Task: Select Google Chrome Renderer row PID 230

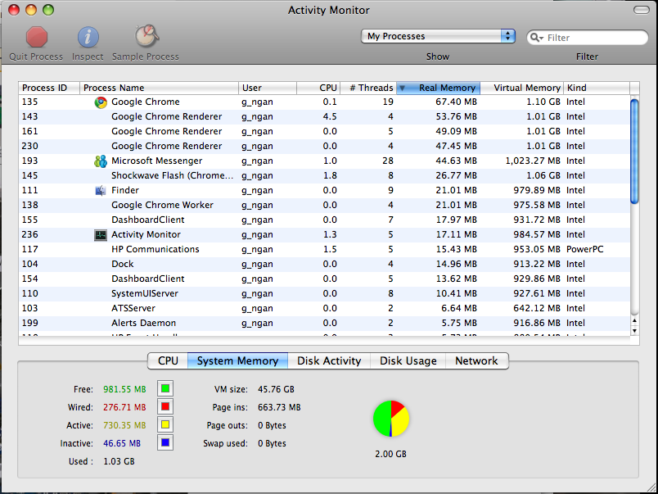Action: point(324,146)
